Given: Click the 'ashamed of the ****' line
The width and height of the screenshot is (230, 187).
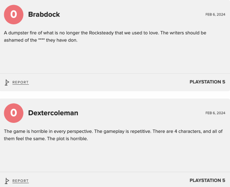Looking at the screenshot, I should click(41, 40).
